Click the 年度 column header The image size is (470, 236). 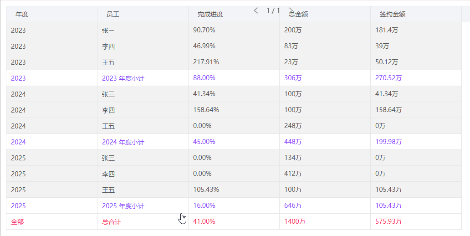[22, 14]
